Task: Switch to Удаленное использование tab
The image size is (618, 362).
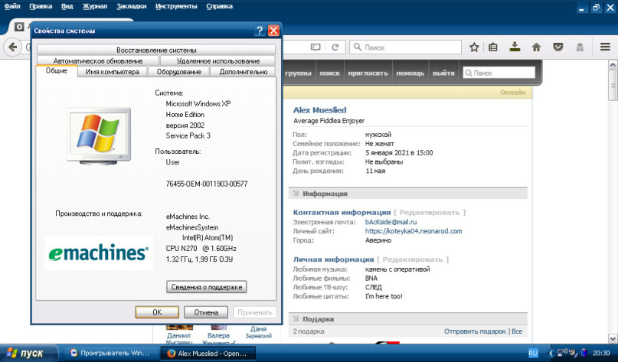Action: click(x=218, y=60)
